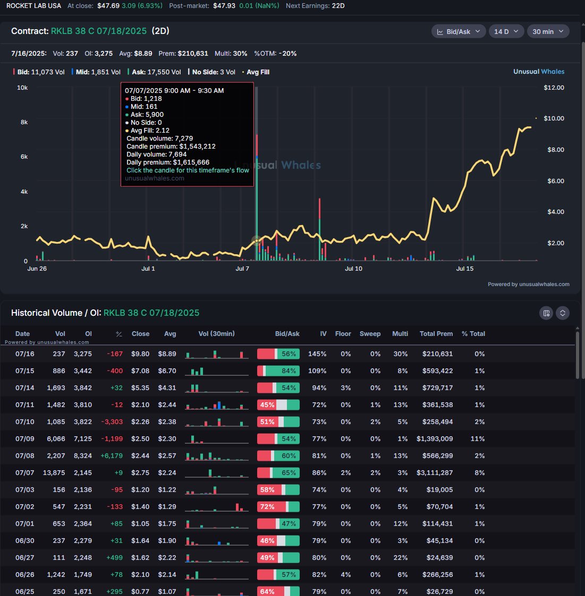Sort table by the Multi column
Image resolution: width=585 pixels, height=596 pixels.
pyautogui.click(x=400, y=334)
